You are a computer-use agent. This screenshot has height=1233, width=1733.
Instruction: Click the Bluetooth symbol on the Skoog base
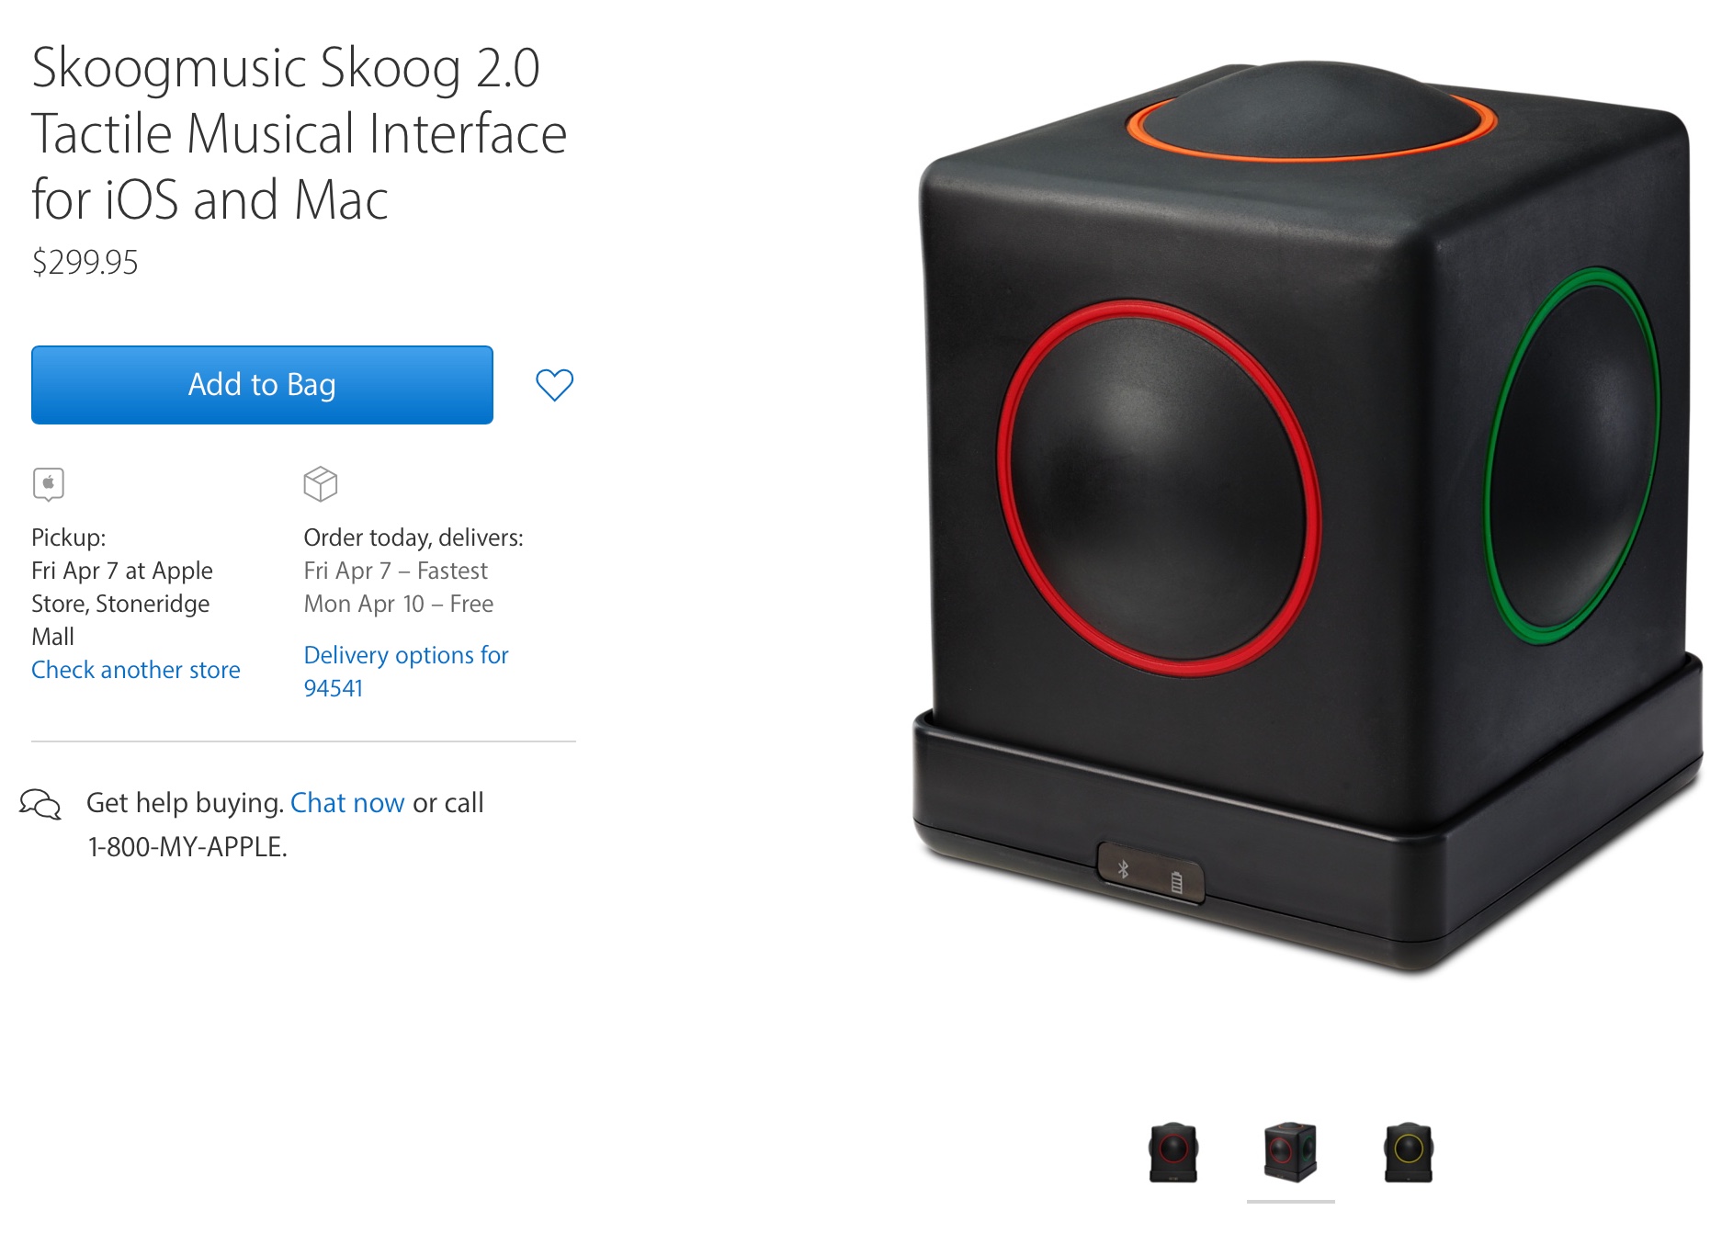[1123, 869]
